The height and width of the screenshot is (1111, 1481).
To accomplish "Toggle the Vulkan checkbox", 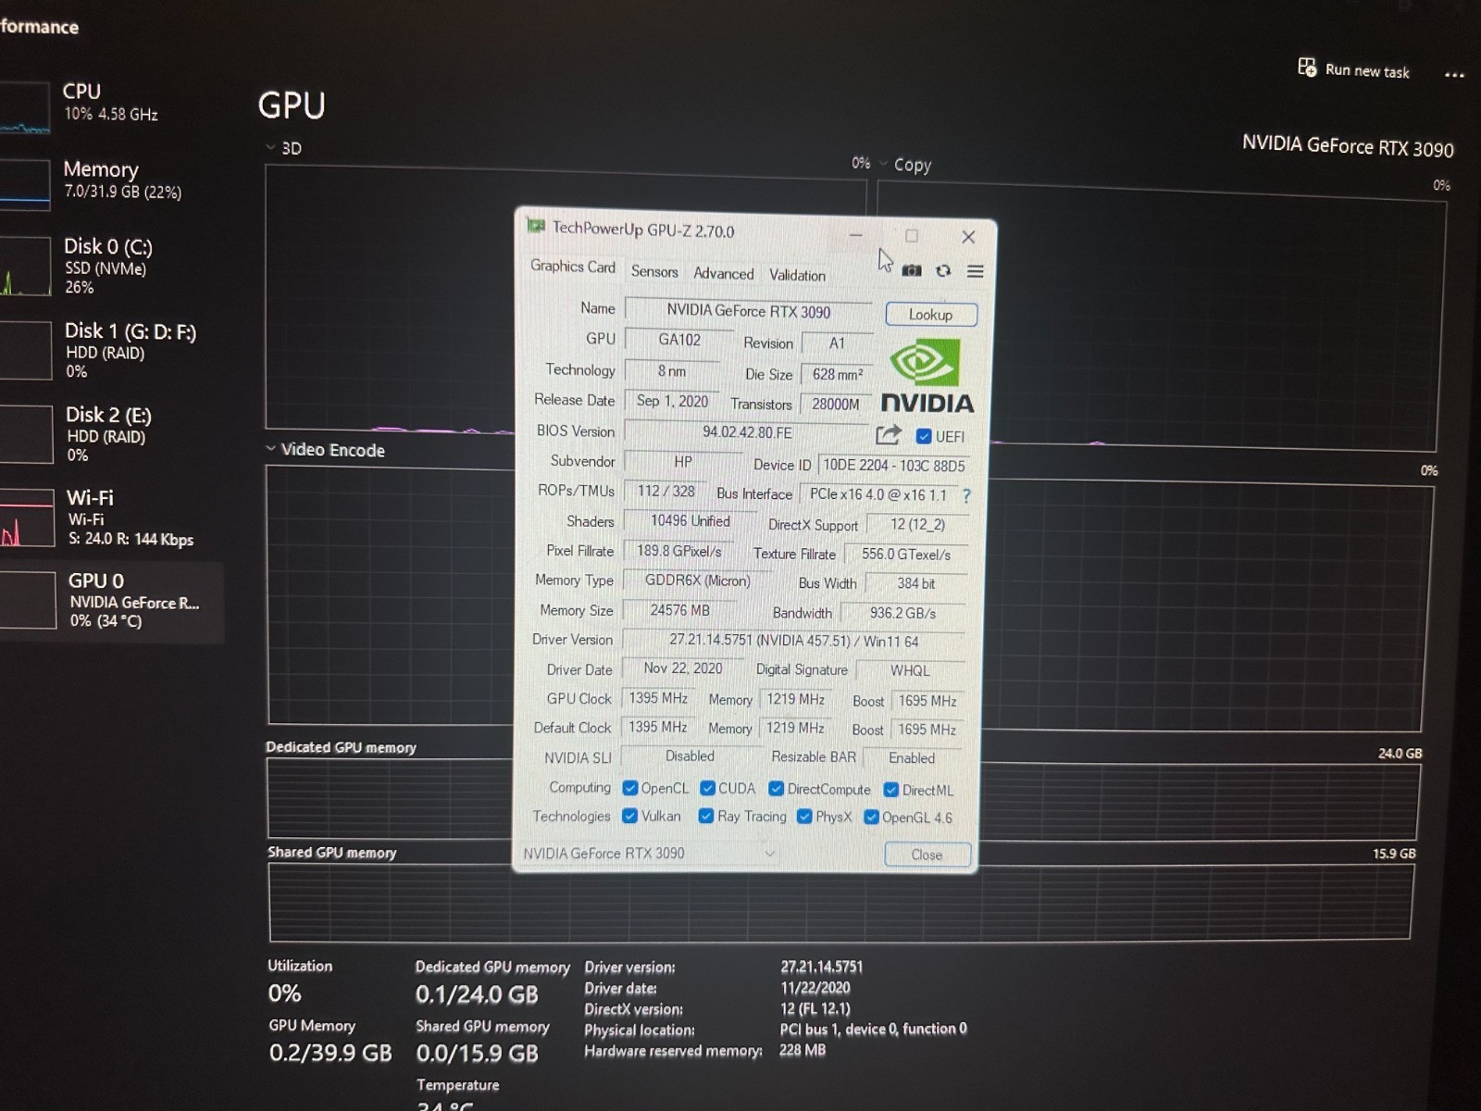I will [x=629, y=816].
